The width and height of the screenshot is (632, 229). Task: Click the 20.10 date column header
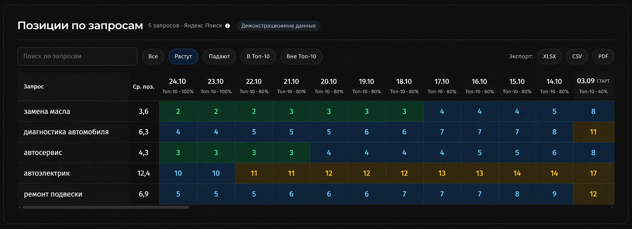point(329,86)
